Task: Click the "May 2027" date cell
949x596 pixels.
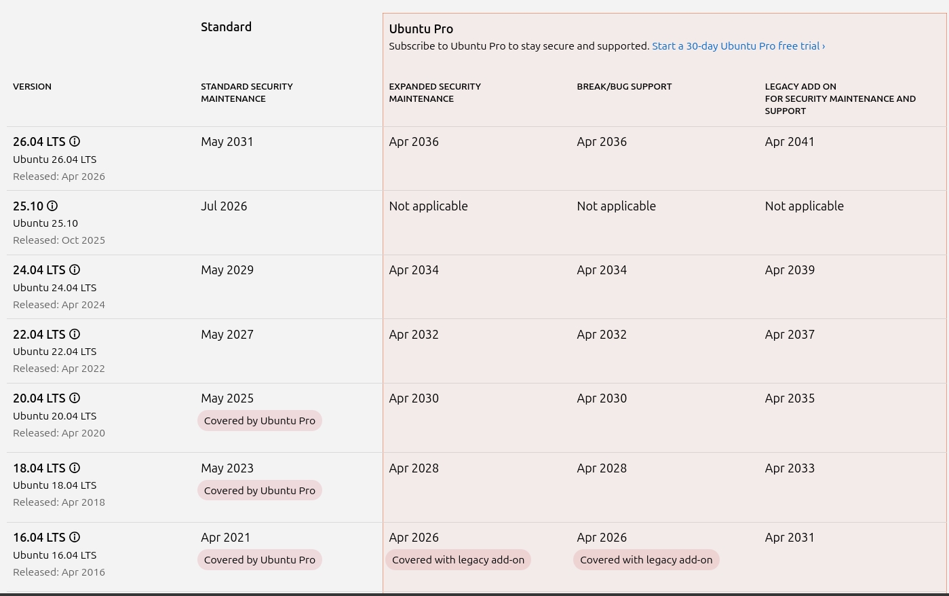Action: [x=227, y=334]
